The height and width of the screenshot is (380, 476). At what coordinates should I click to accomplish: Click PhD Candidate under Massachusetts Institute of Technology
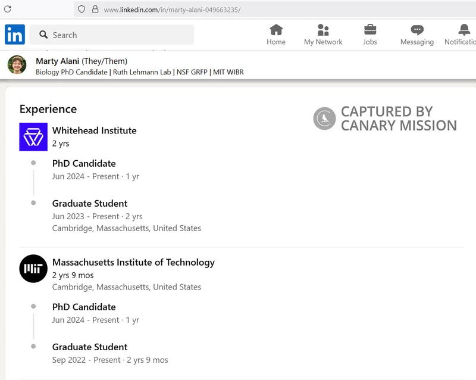pyautogui.click(x=84, y=307)
